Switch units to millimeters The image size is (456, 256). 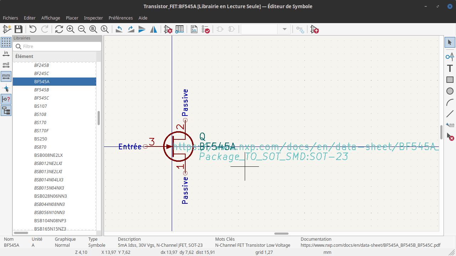coord(6,76)
